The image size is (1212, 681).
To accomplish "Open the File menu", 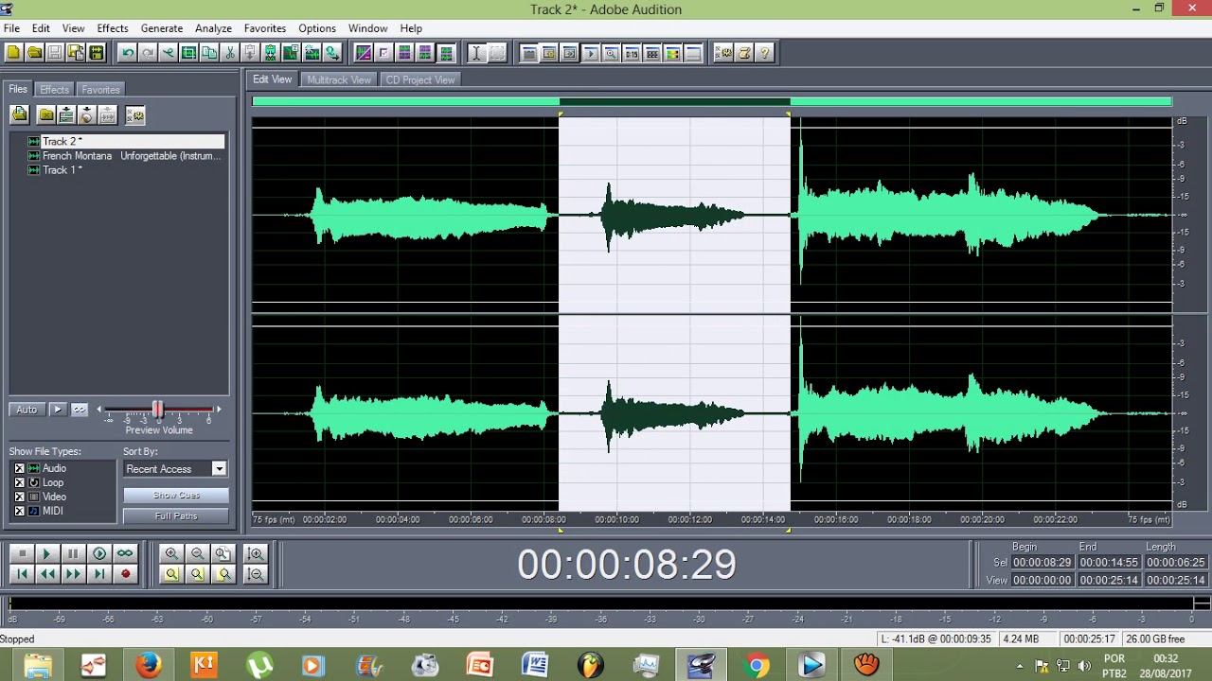I will pyautogui.click(x=11, y=28).
